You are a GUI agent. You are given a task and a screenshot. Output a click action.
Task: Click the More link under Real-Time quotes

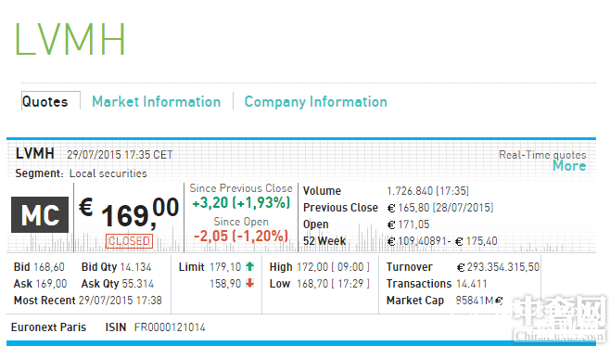pos(569,166)
